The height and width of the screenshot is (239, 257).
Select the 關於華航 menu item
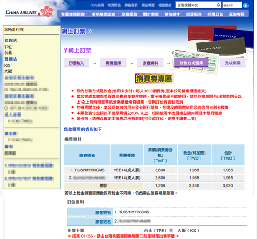coord(151,14)
